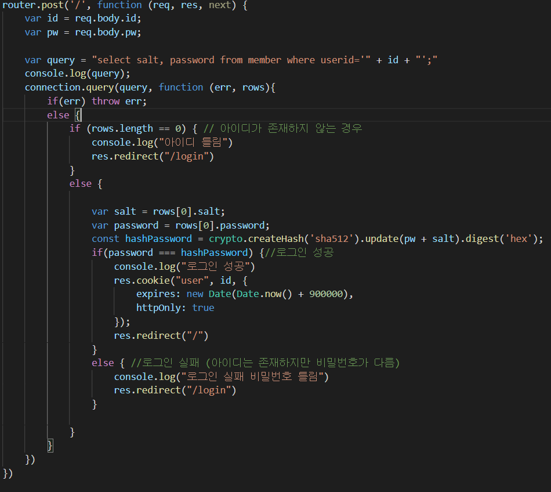551x492 pixels.
Task: Click 'connection.query' in the query call
Action: (69, 88)
